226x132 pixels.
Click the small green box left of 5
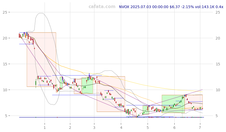146,110
